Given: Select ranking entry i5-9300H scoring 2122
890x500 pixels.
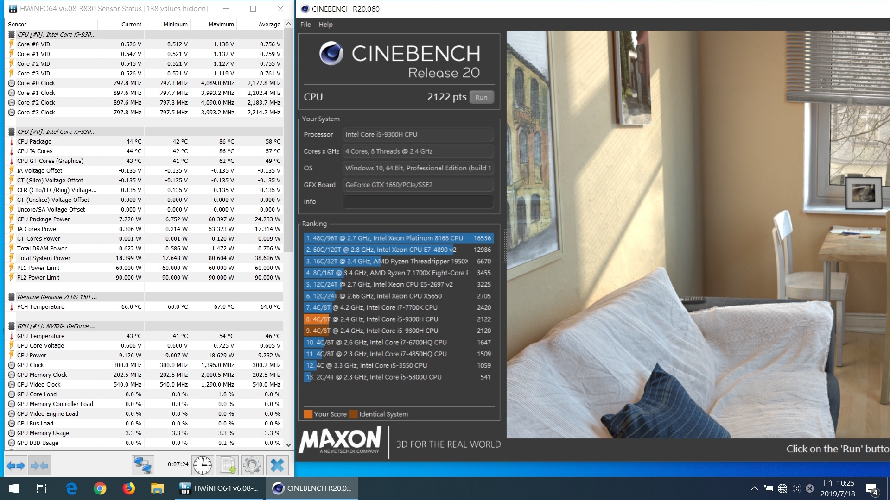Looking at the screenshot, I should [399, 319].
